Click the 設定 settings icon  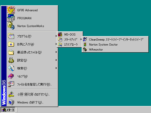pyautogui.click(x=11, y=60)
